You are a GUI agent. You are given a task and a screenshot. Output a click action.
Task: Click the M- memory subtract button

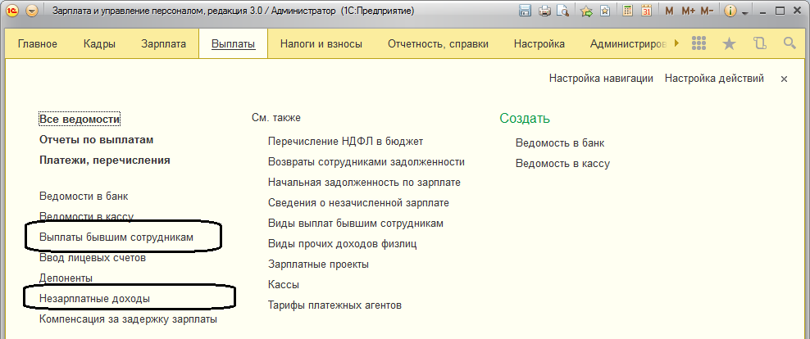(x=708, y=11)
